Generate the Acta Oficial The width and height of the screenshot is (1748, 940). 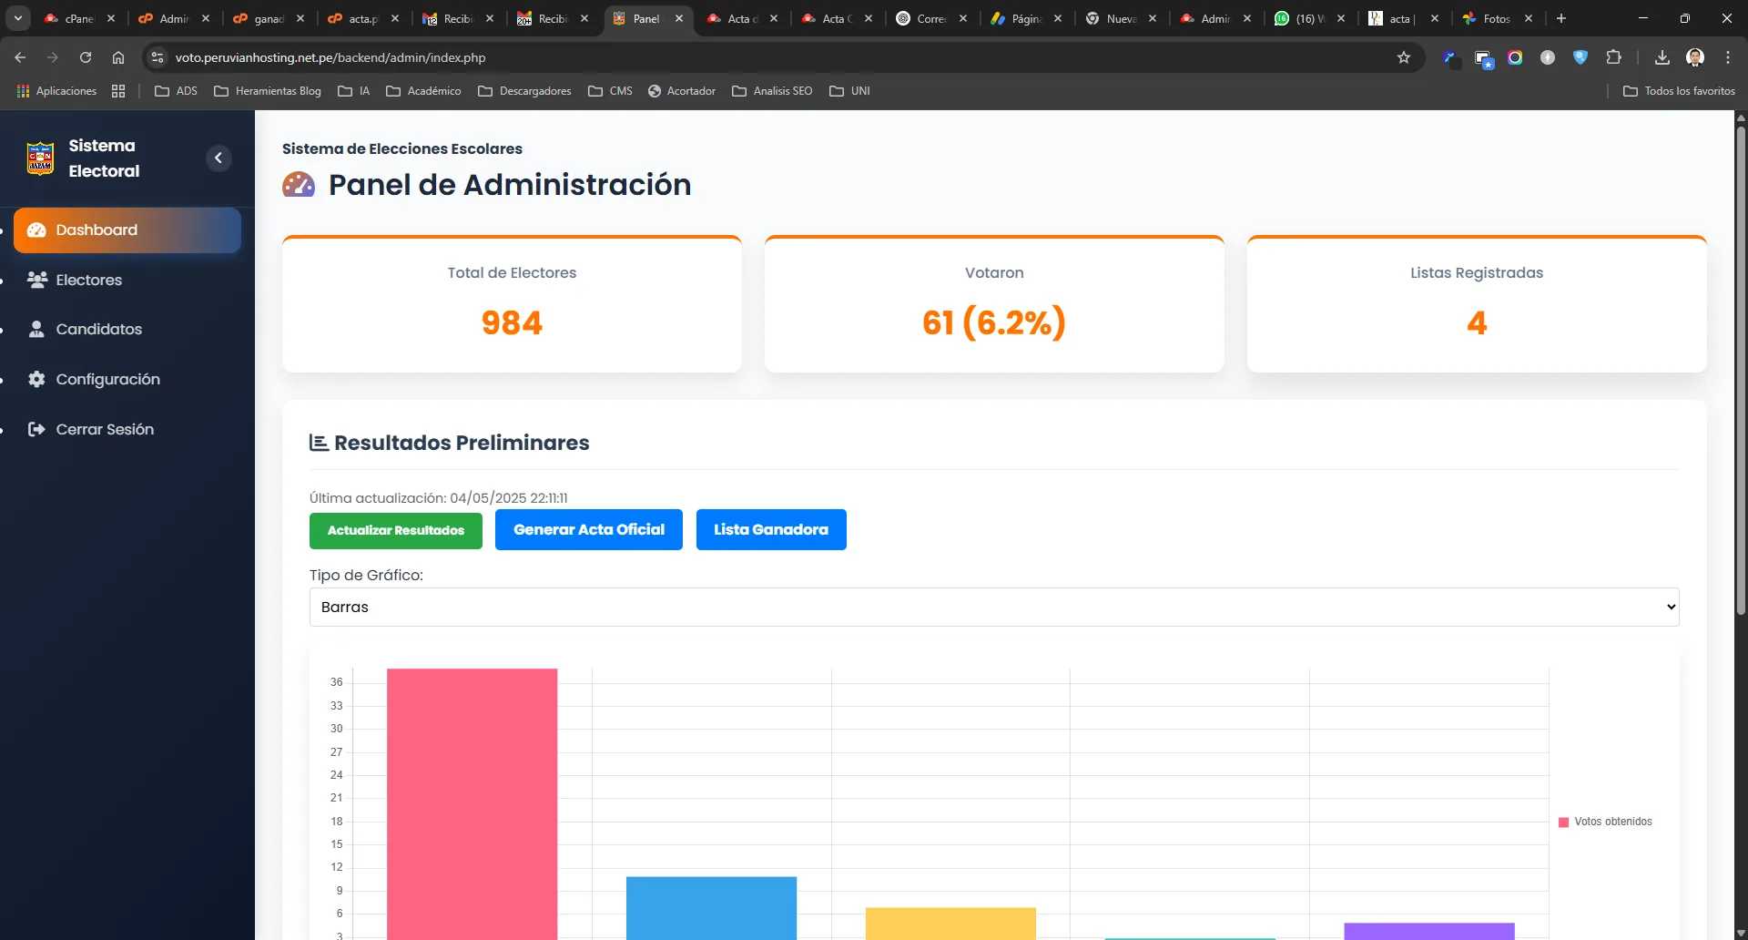tap(589, 529)
